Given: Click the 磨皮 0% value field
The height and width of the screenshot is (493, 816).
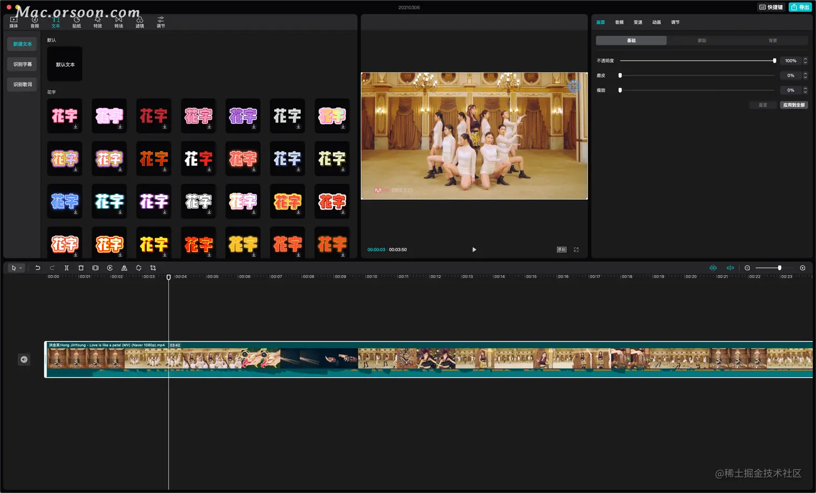Looking at the screenshot, I should [791, 75].
